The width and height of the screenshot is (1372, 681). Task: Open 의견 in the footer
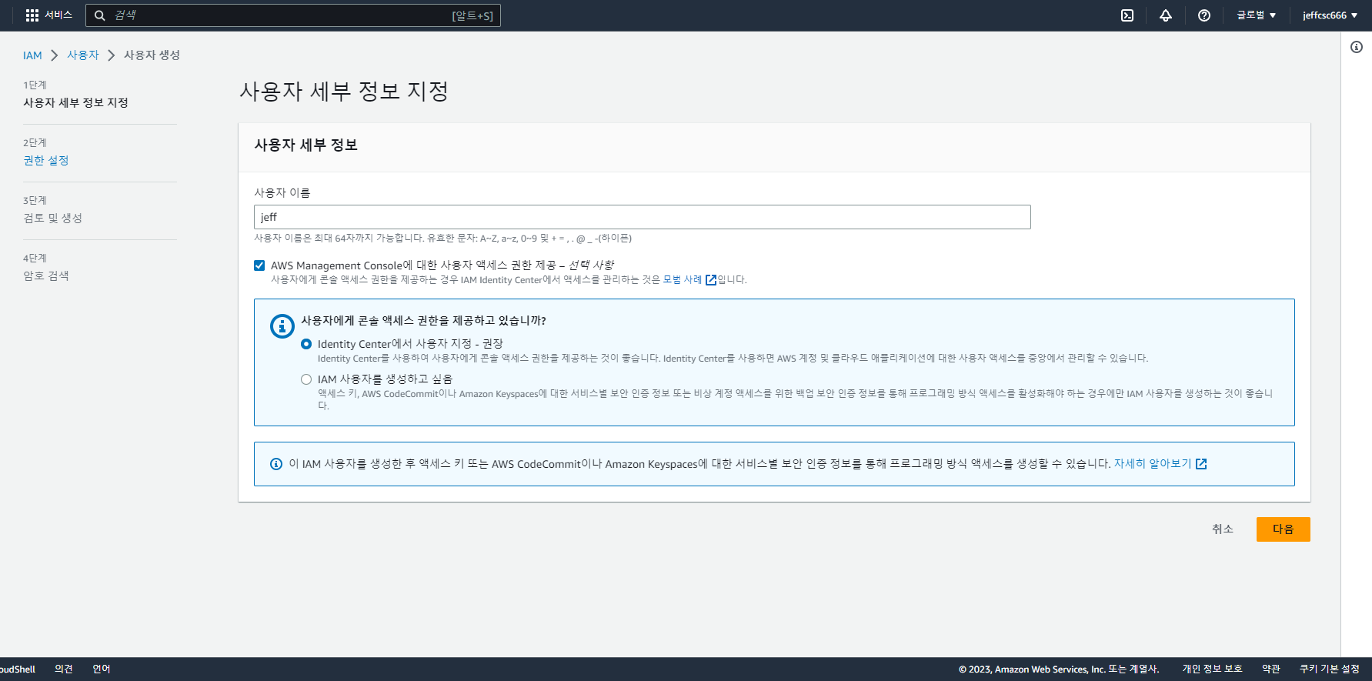(64, 669)
